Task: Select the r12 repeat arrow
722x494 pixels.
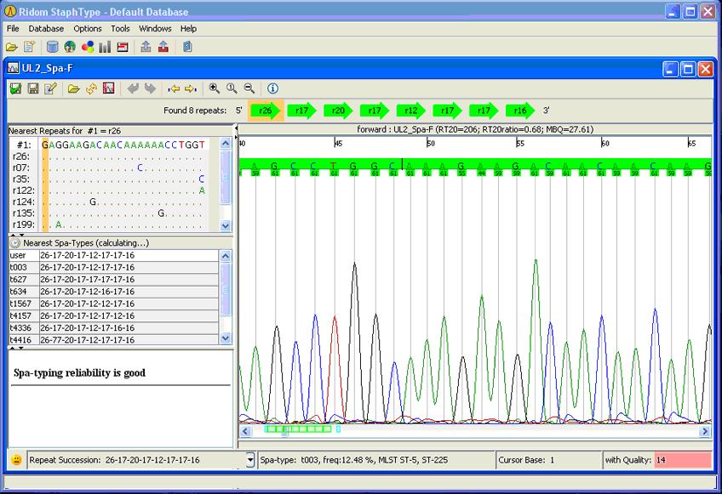Action: (411, 111)
